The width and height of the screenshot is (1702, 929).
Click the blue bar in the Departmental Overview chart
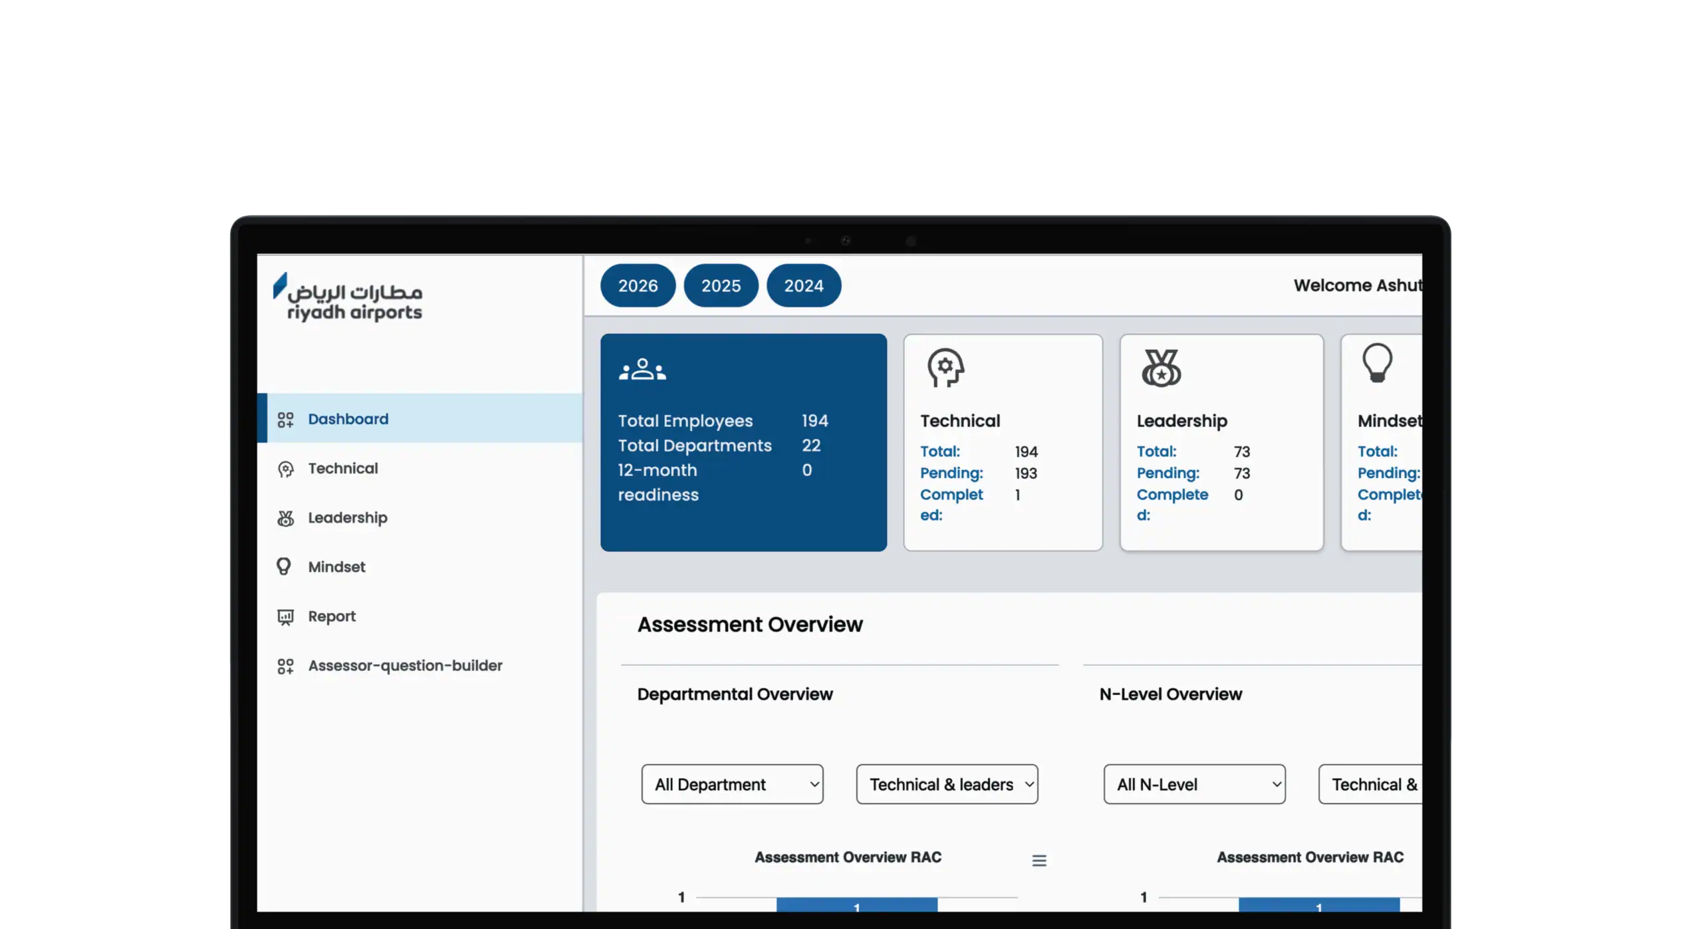point(856,904)
